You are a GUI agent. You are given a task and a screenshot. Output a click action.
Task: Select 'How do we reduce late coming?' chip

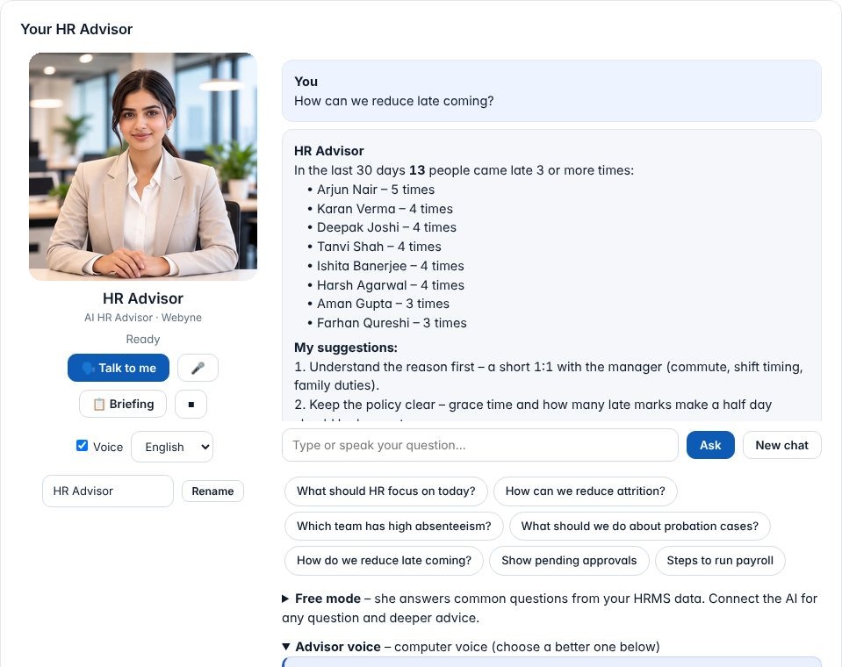pos(384,560)
